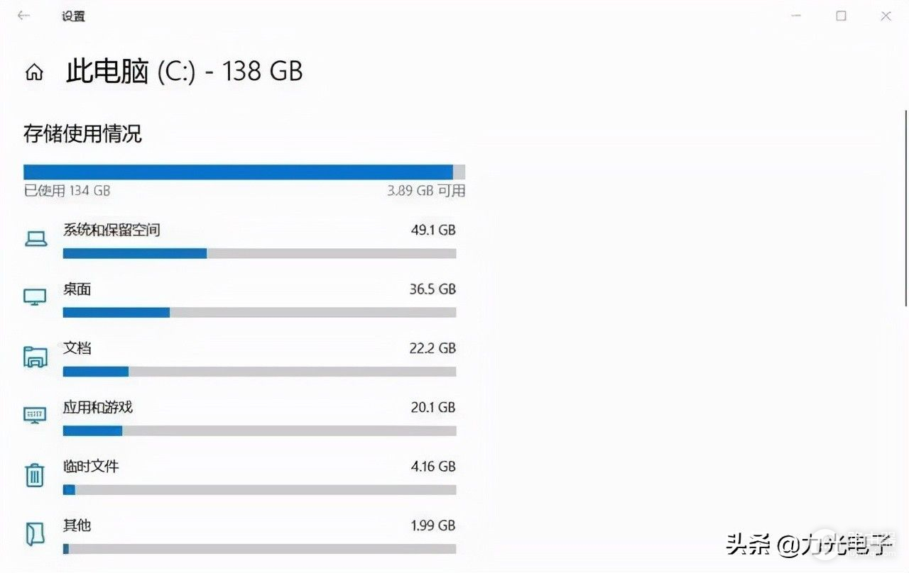Open the 文档 storage category
Image resolution: width=909 pixels, height=573 pixels.
point(77,348)
